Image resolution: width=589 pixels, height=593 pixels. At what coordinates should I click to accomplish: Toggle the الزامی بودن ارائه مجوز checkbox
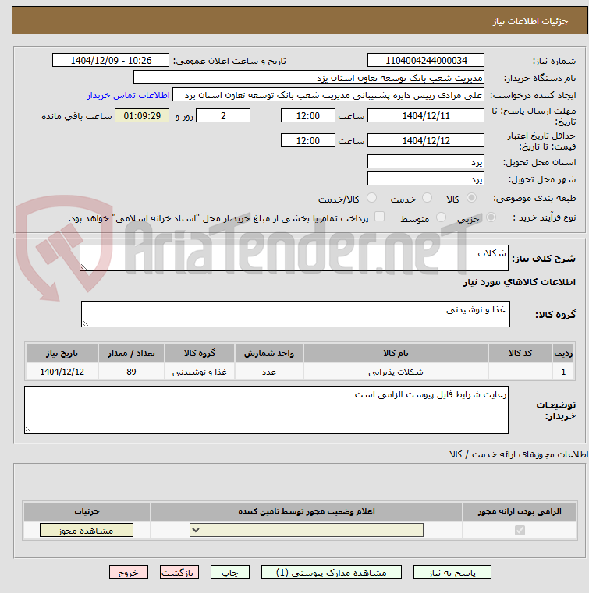520,530
